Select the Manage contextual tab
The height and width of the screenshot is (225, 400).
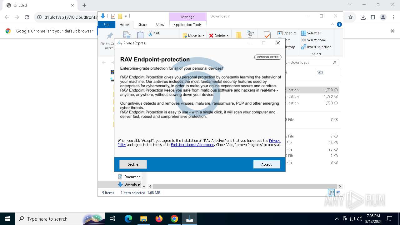(x=187, y=17)
